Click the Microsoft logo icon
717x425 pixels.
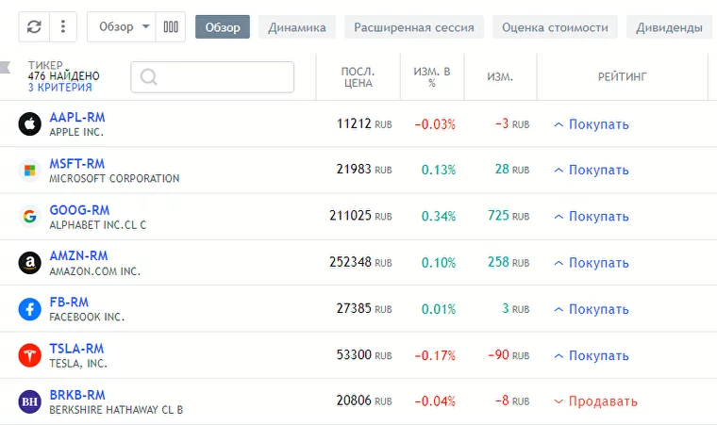(x=30, y=171)
